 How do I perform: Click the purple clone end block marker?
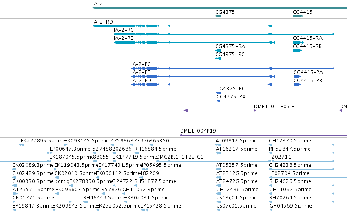(x=186, y=111)
